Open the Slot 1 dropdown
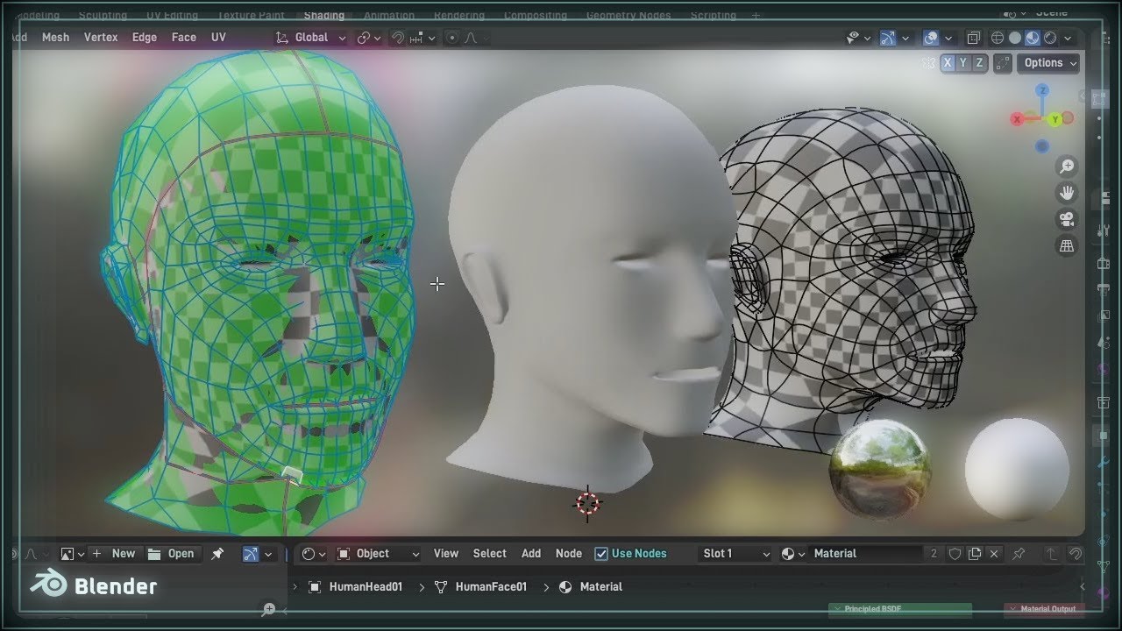Viewport: 1122px width, 631px height. click(736, 554)
